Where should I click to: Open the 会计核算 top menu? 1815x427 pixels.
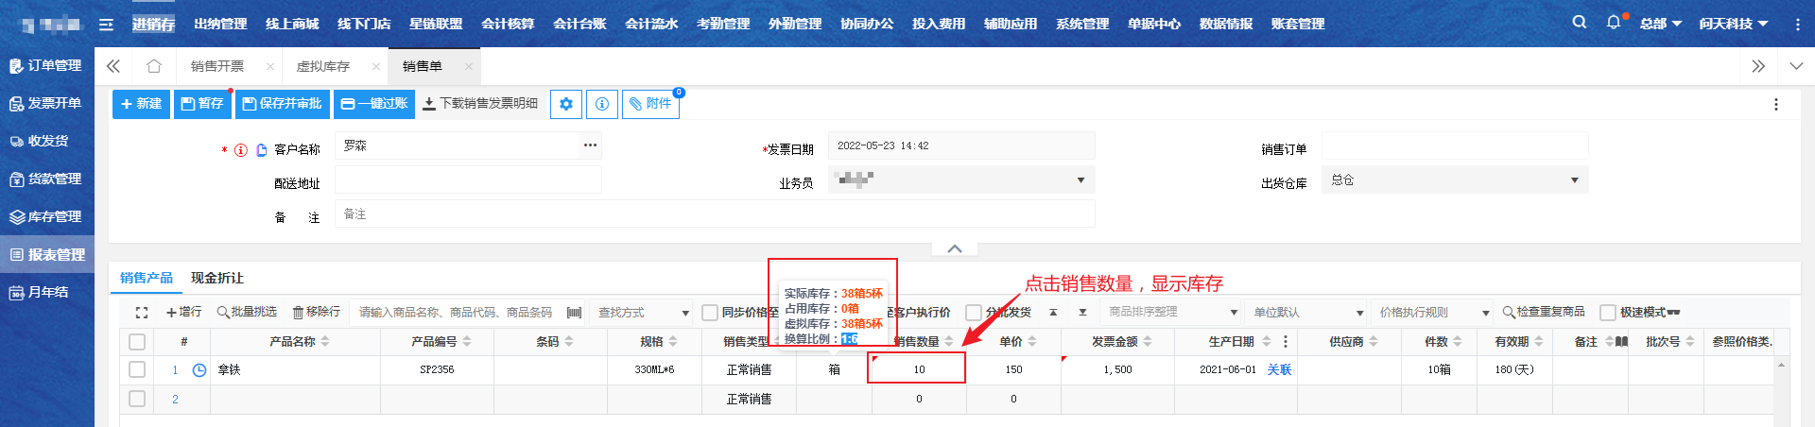point(508,24)
